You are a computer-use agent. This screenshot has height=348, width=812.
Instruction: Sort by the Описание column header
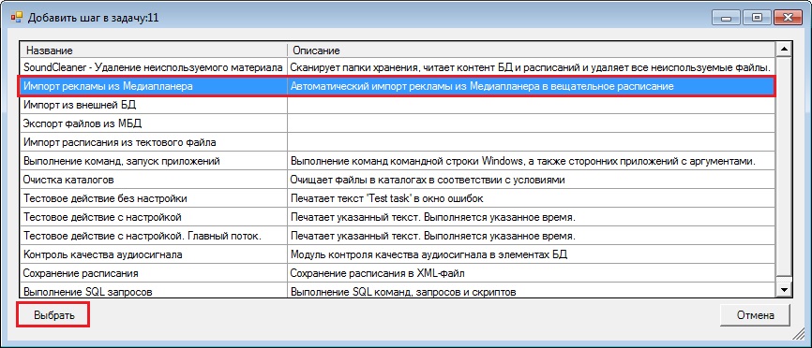(532, 51)
